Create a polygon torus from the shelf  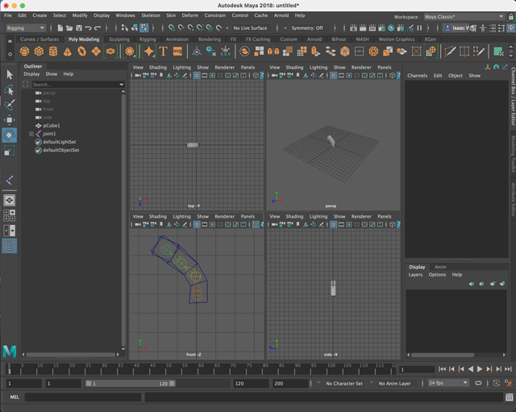pyautogui.click(x=81, y=52)
